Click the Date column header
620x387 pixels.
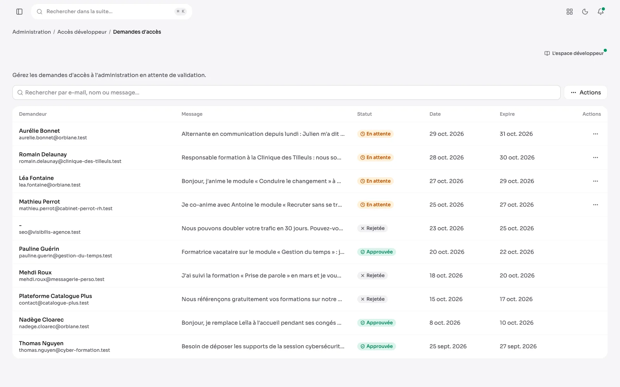[435, 114]
